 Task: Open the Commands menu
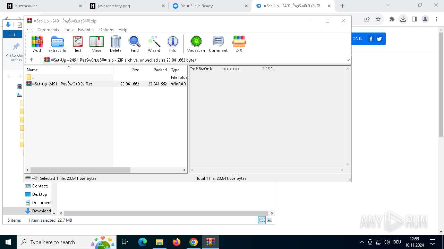point(48,30)
